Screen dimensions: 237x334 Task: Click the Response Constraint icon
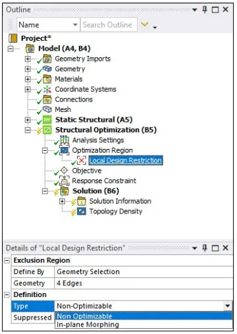65,181
